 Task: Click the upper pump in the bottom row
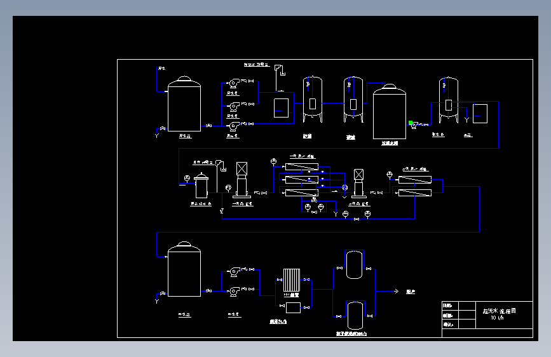[x=234, y=272]
